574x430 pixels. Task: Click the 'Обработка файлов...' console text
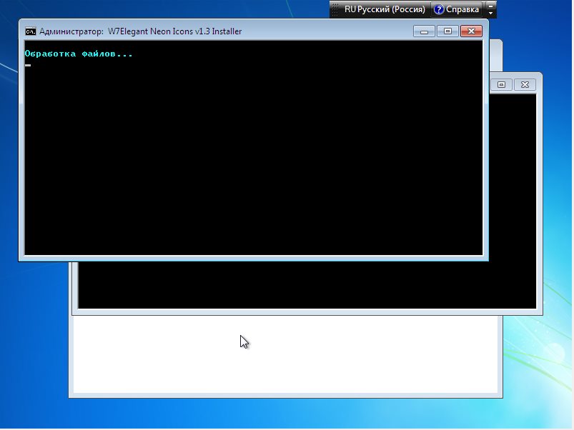(x=79, y=54)
